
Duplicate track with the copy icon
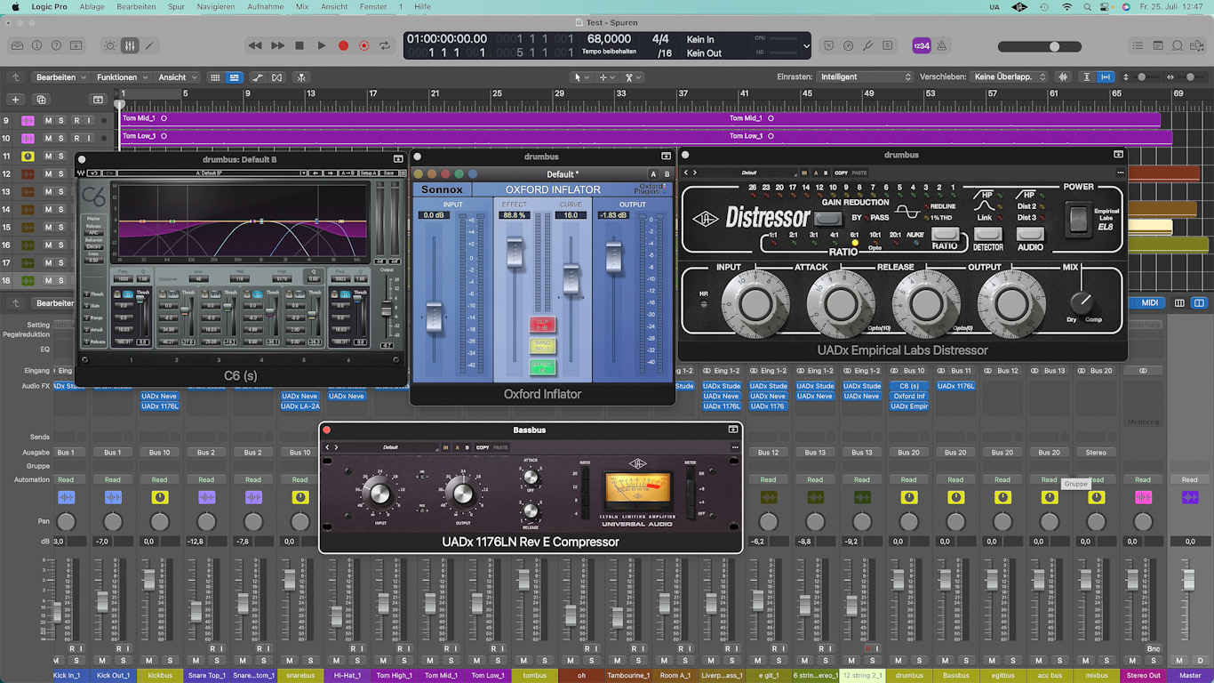41,100
